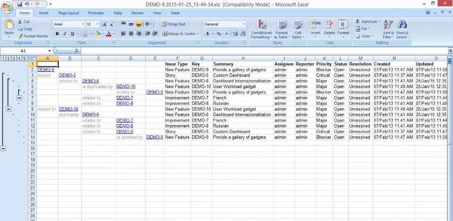
Task: Collapse the outline group at row 16
Action: [3, 148]
